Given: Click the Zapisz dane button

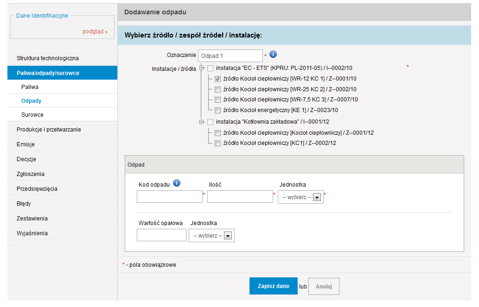Looking at the screenshot, I should 274,286.
